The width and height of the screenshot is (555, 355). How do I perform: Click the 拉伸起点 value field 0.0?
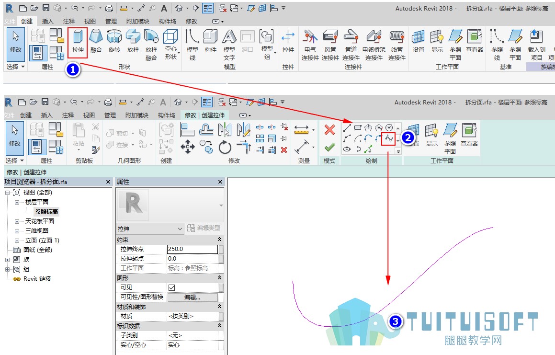coord(192,259)
